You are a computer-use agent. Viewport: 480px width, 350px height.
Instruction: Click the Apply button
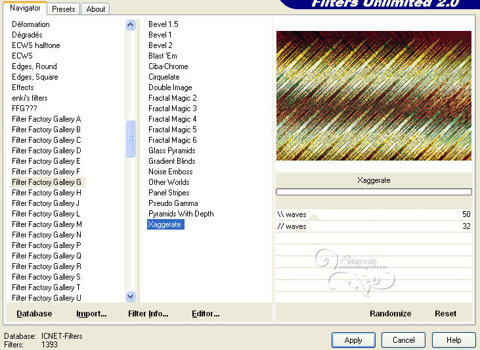353,340
